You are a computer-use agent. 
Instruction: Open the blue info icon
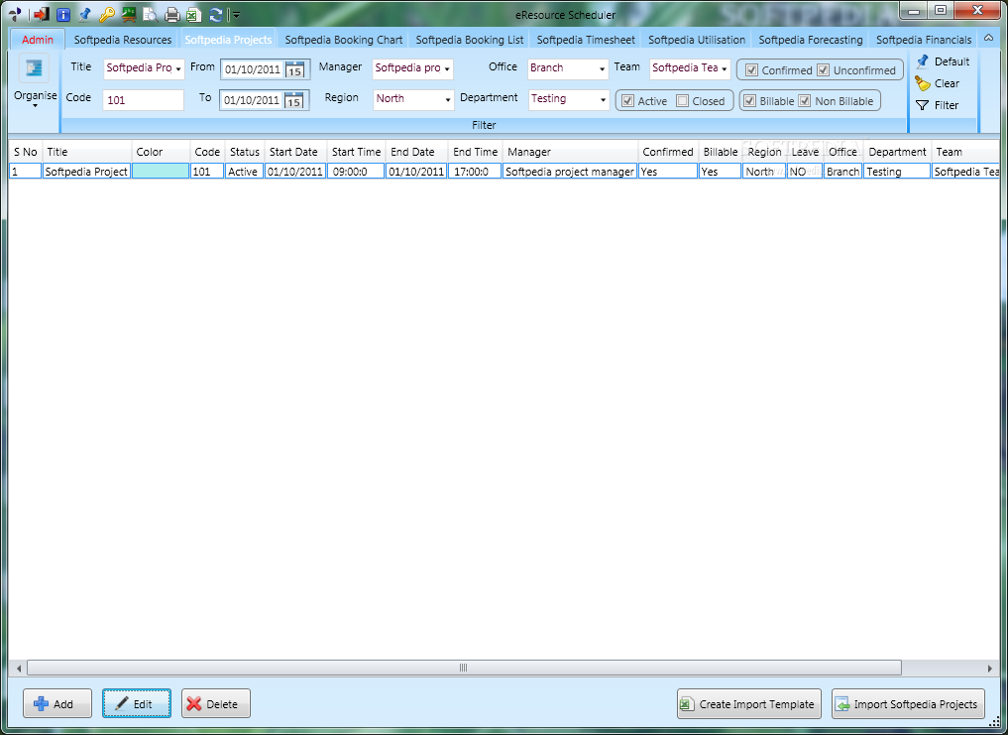[x=63, y=14]
